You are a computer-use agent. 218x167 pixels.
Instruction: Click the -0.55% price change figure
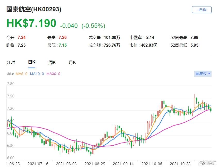[x=93, y=26]
